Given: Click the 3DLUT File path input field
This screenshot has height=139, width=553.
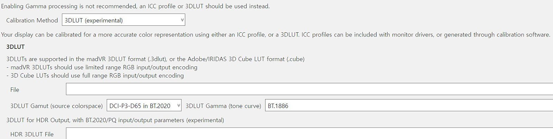Looking at the screenshot, I should click(x=309, y=89).
